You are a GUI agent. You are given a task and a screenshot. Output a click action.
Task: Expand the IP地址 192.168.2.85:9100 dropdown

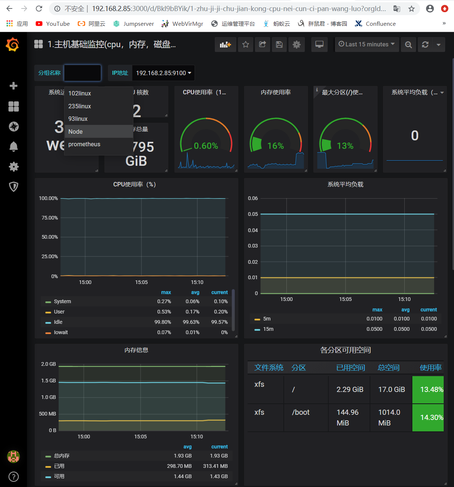pos(163,73)
